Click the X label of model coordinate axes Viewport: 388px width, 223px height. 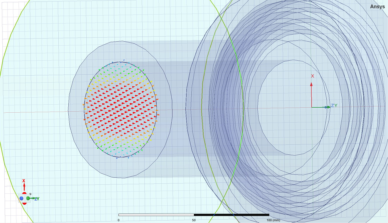pyautogui.click(x=312, y=76)
